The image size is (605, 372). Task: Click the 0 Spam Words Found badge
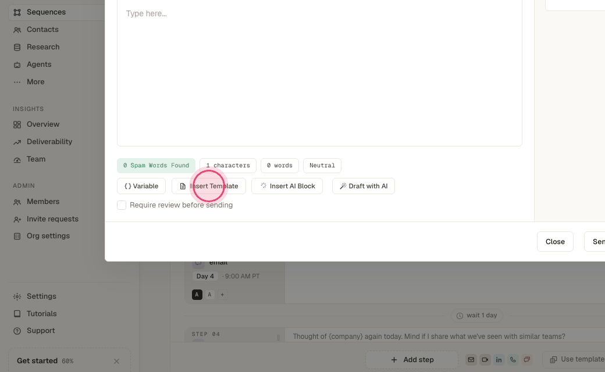(x=156, y=166)
